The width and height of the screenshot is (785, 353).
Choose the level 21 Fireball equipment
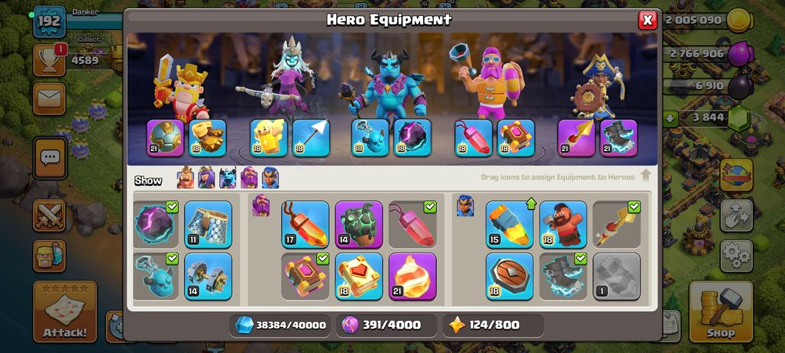(412, 277)
